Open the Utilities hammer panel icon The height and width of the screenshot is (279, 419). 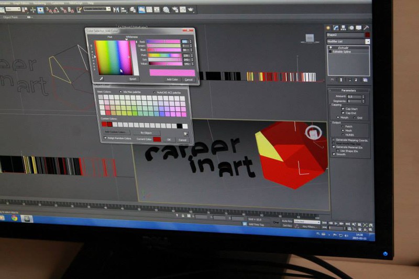pyautogui.click(x=367, y=28)
